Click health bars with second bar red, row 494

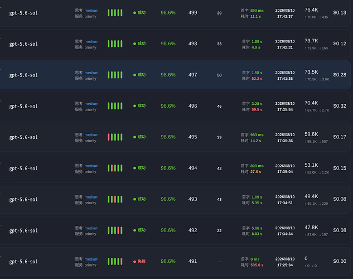pyautogui.click(x=115, y=168)
